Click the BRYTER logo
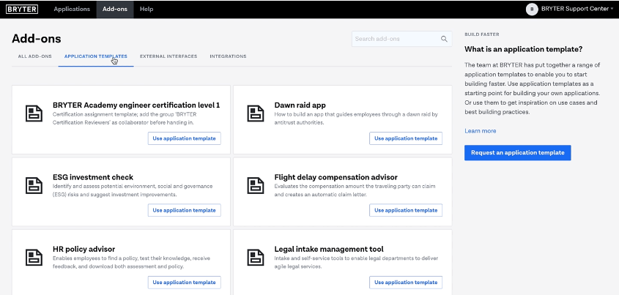619x295 pixels. tap(22, 9)
